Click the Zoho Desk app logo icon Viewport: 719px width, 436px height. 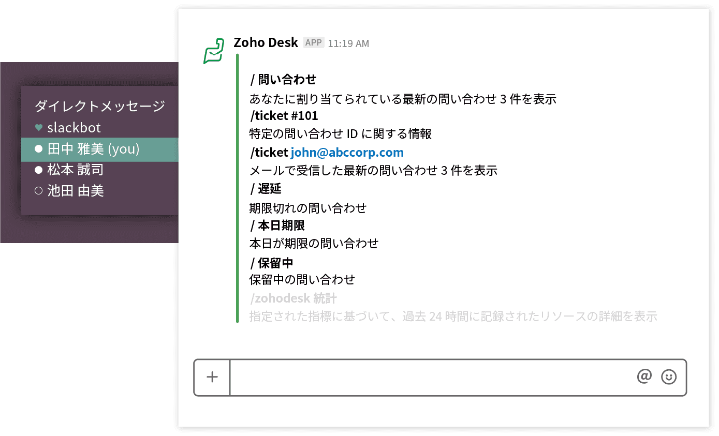point(213,51)
